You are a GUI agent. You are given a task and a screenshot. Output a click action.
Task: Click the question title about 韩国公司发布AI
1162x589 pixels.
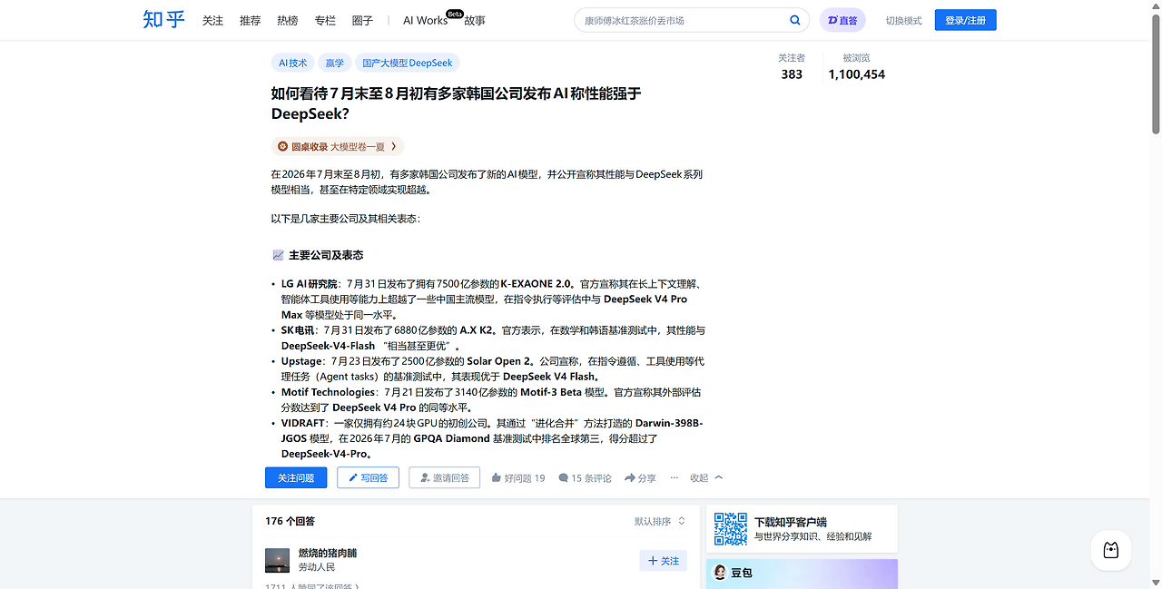click(456, 103)
